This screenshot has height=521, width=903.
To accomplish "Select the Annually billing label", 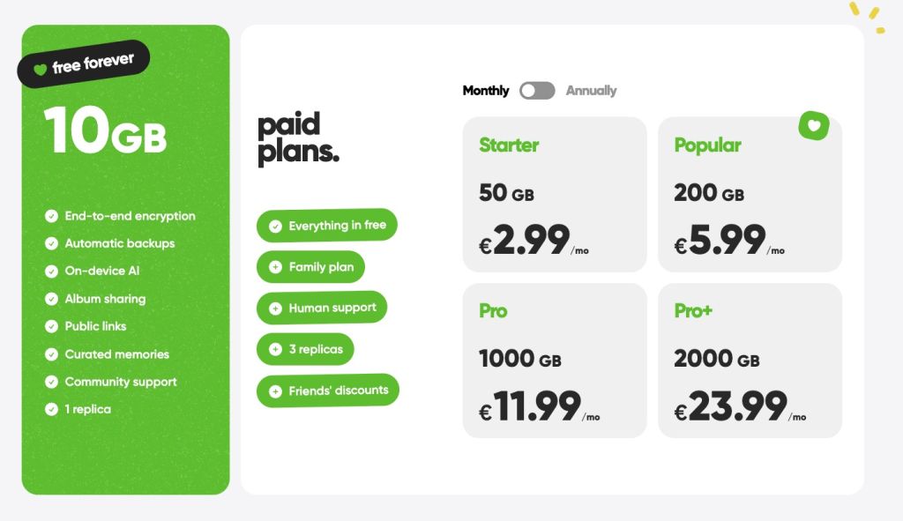I will pos(591,91).
